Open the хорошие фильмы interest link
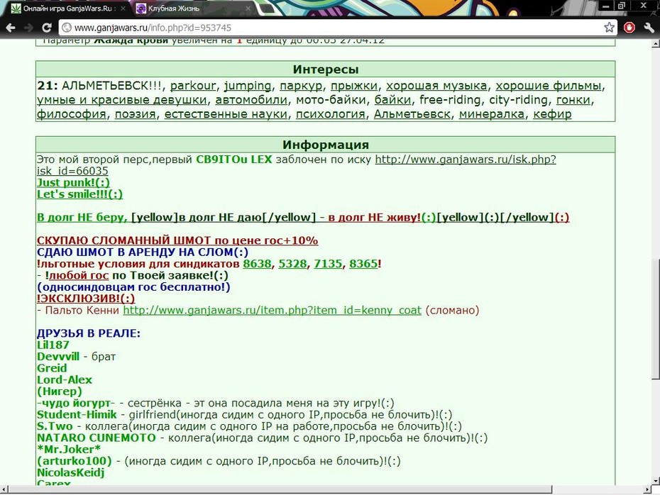Viewport: 660px width, 495px height. pyautogui.click(x=549, y=86)
